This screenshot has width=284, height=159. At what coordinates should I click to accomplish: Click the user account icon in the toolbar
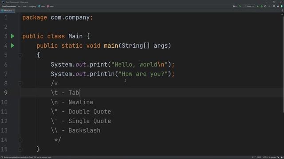click(x=234, y=6)
